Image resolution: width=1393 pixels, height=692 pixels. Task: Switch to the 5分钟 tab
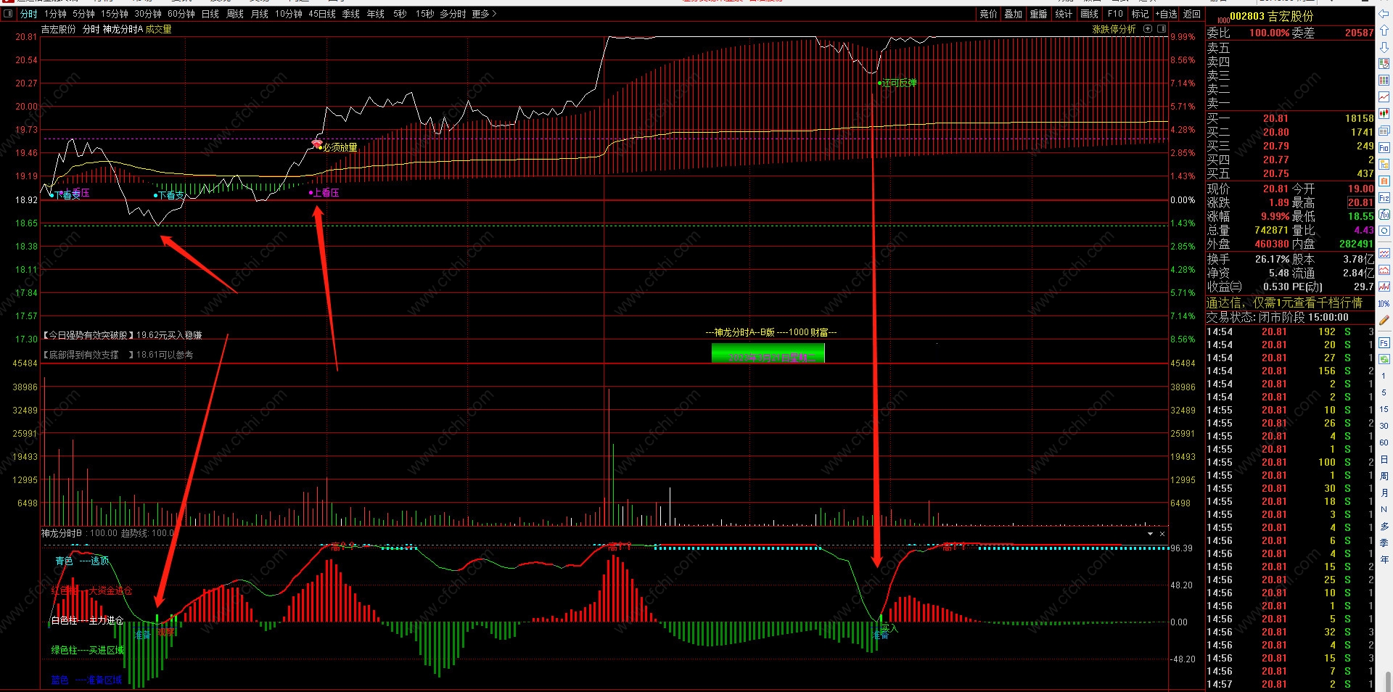tap(83, 14)
